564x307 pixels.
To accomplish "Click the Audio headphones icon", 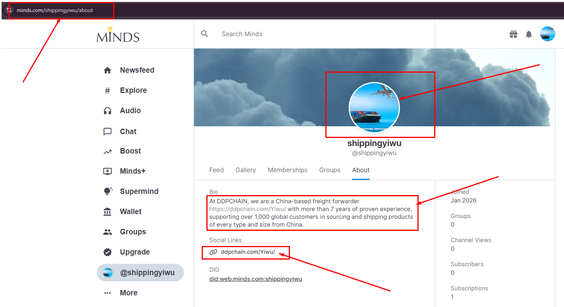I will (x=108, y=111).
